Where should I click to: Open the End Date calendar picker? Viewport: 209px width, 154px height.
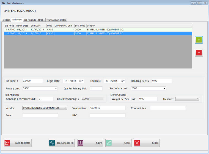point(123,81)
